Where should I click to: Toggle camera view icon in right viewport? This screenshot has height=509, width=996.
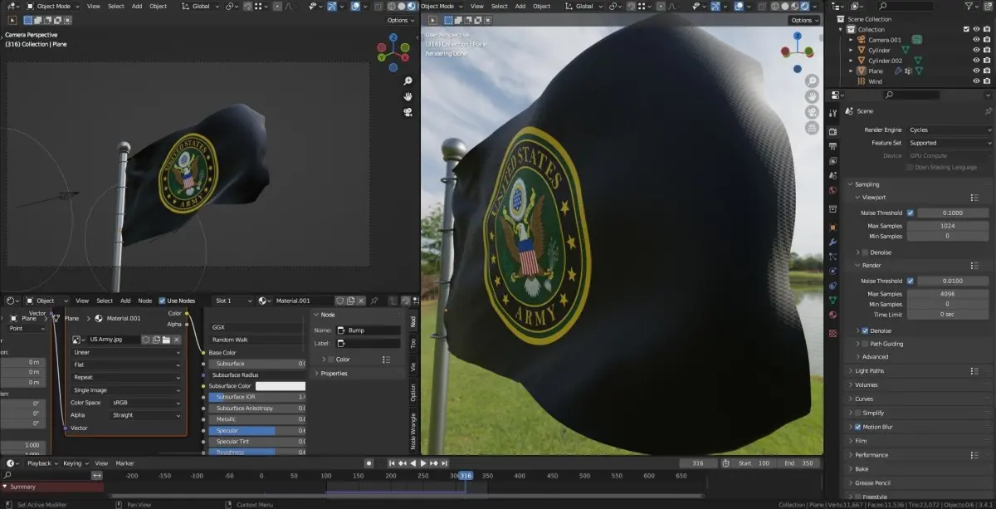[x=812, y=112]
